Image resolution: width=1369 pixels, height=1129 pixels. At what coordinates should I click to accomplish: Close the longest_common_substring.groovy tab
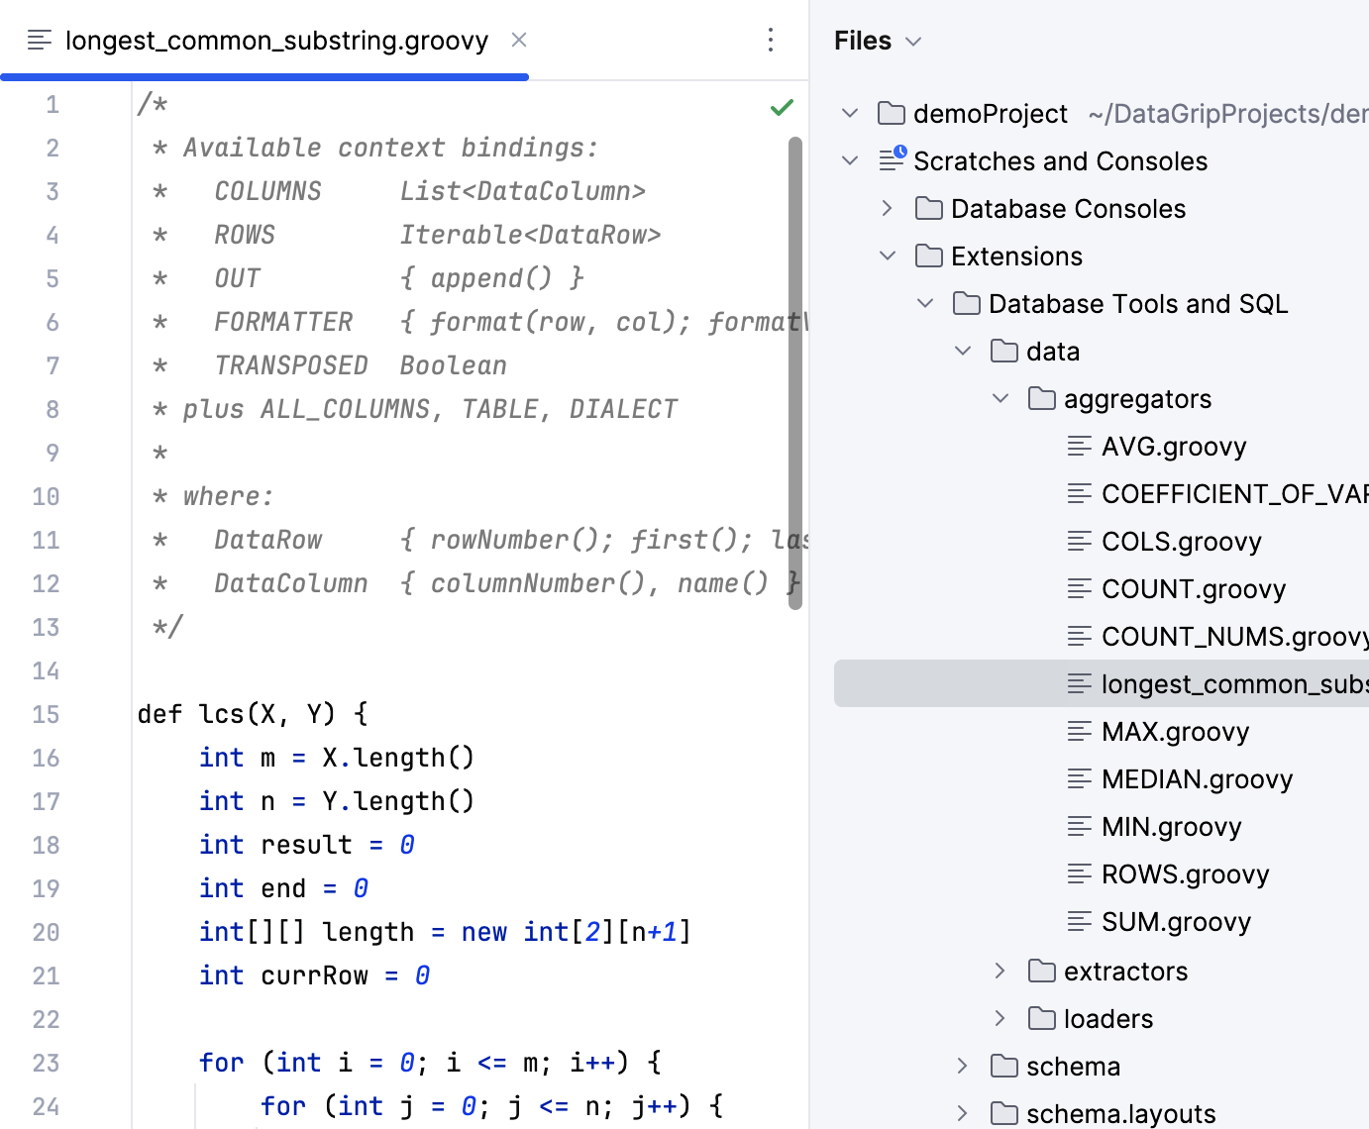[519, 41]
